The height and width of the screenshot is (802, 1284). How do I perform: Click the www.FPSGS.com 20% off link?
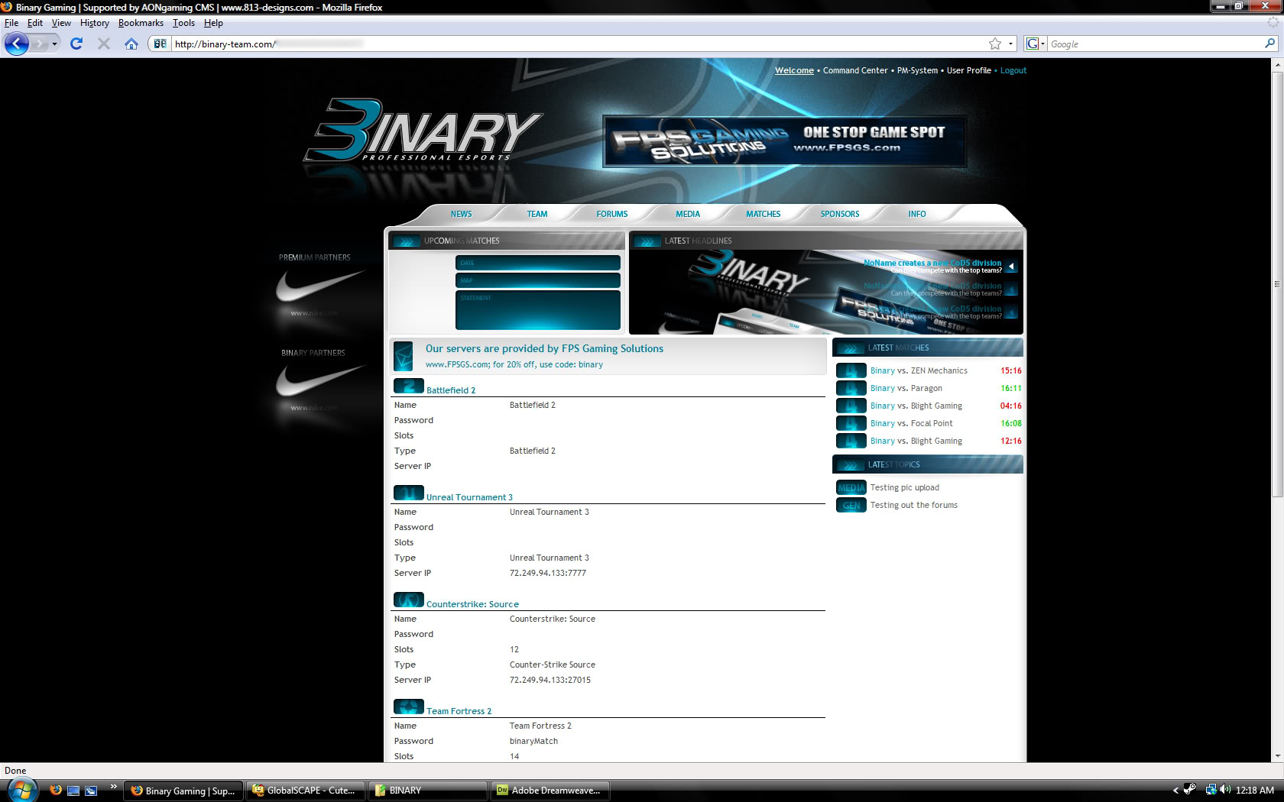pyautogui.click(x=514, y=365)
